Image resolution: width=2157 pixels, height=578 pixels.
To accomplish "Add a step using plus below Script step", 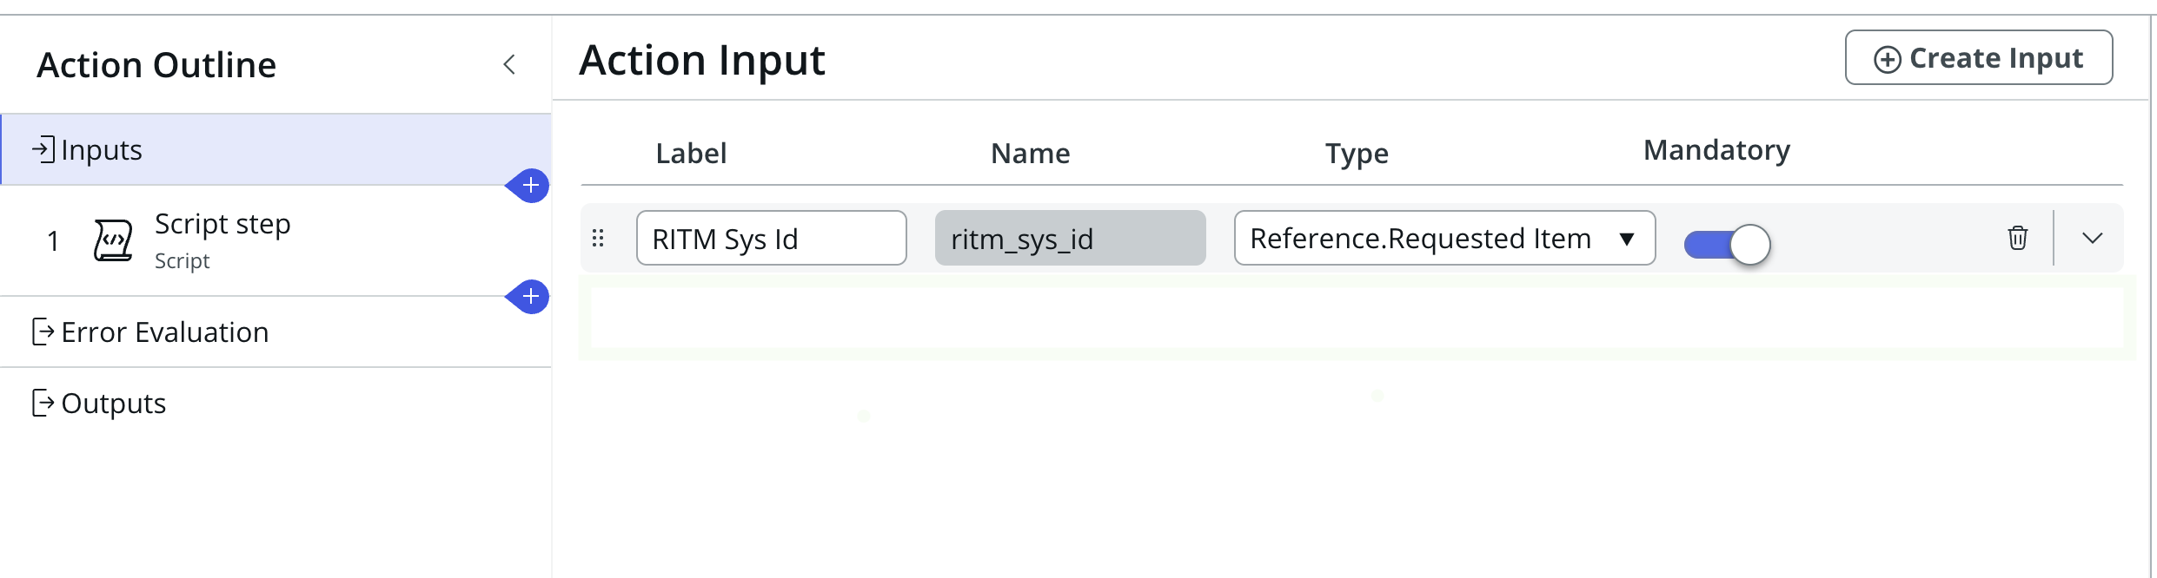I will pos(530,297).
